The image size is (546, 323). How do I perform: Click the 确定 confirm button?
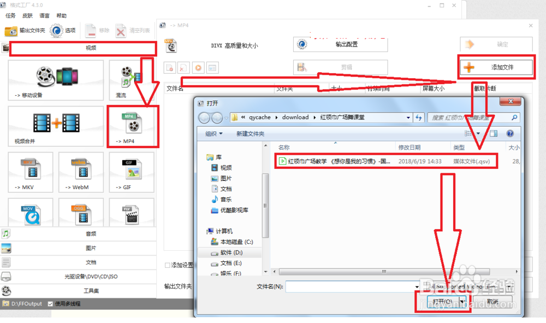[x=495, y=44]
